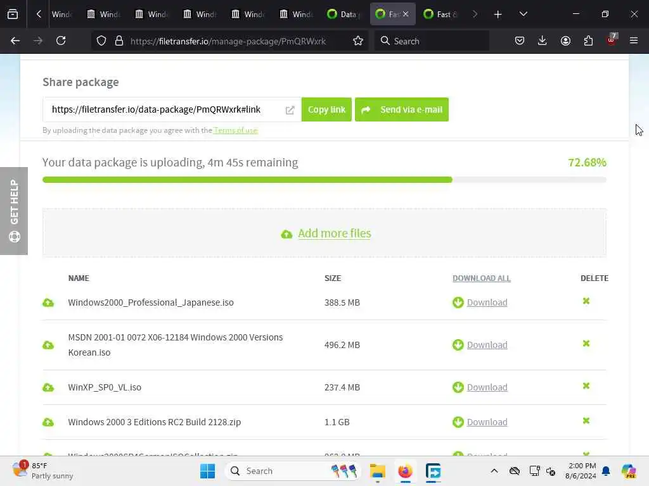Click the taskbar Search box
This screenshot has width=649, height=486.
293,471
